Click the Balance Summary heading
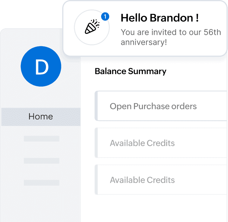This screenshot has width=228, height=222. (131, 71)
